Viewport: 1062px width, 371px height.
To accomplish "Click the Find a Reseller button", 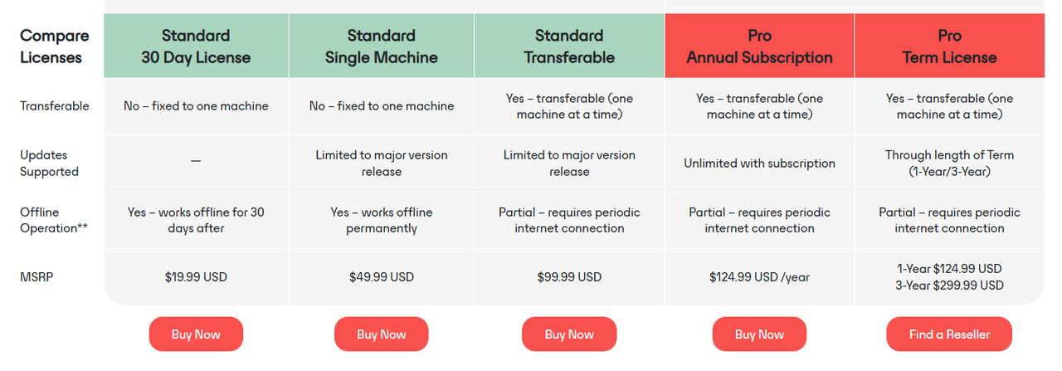I will click(949, 334).
